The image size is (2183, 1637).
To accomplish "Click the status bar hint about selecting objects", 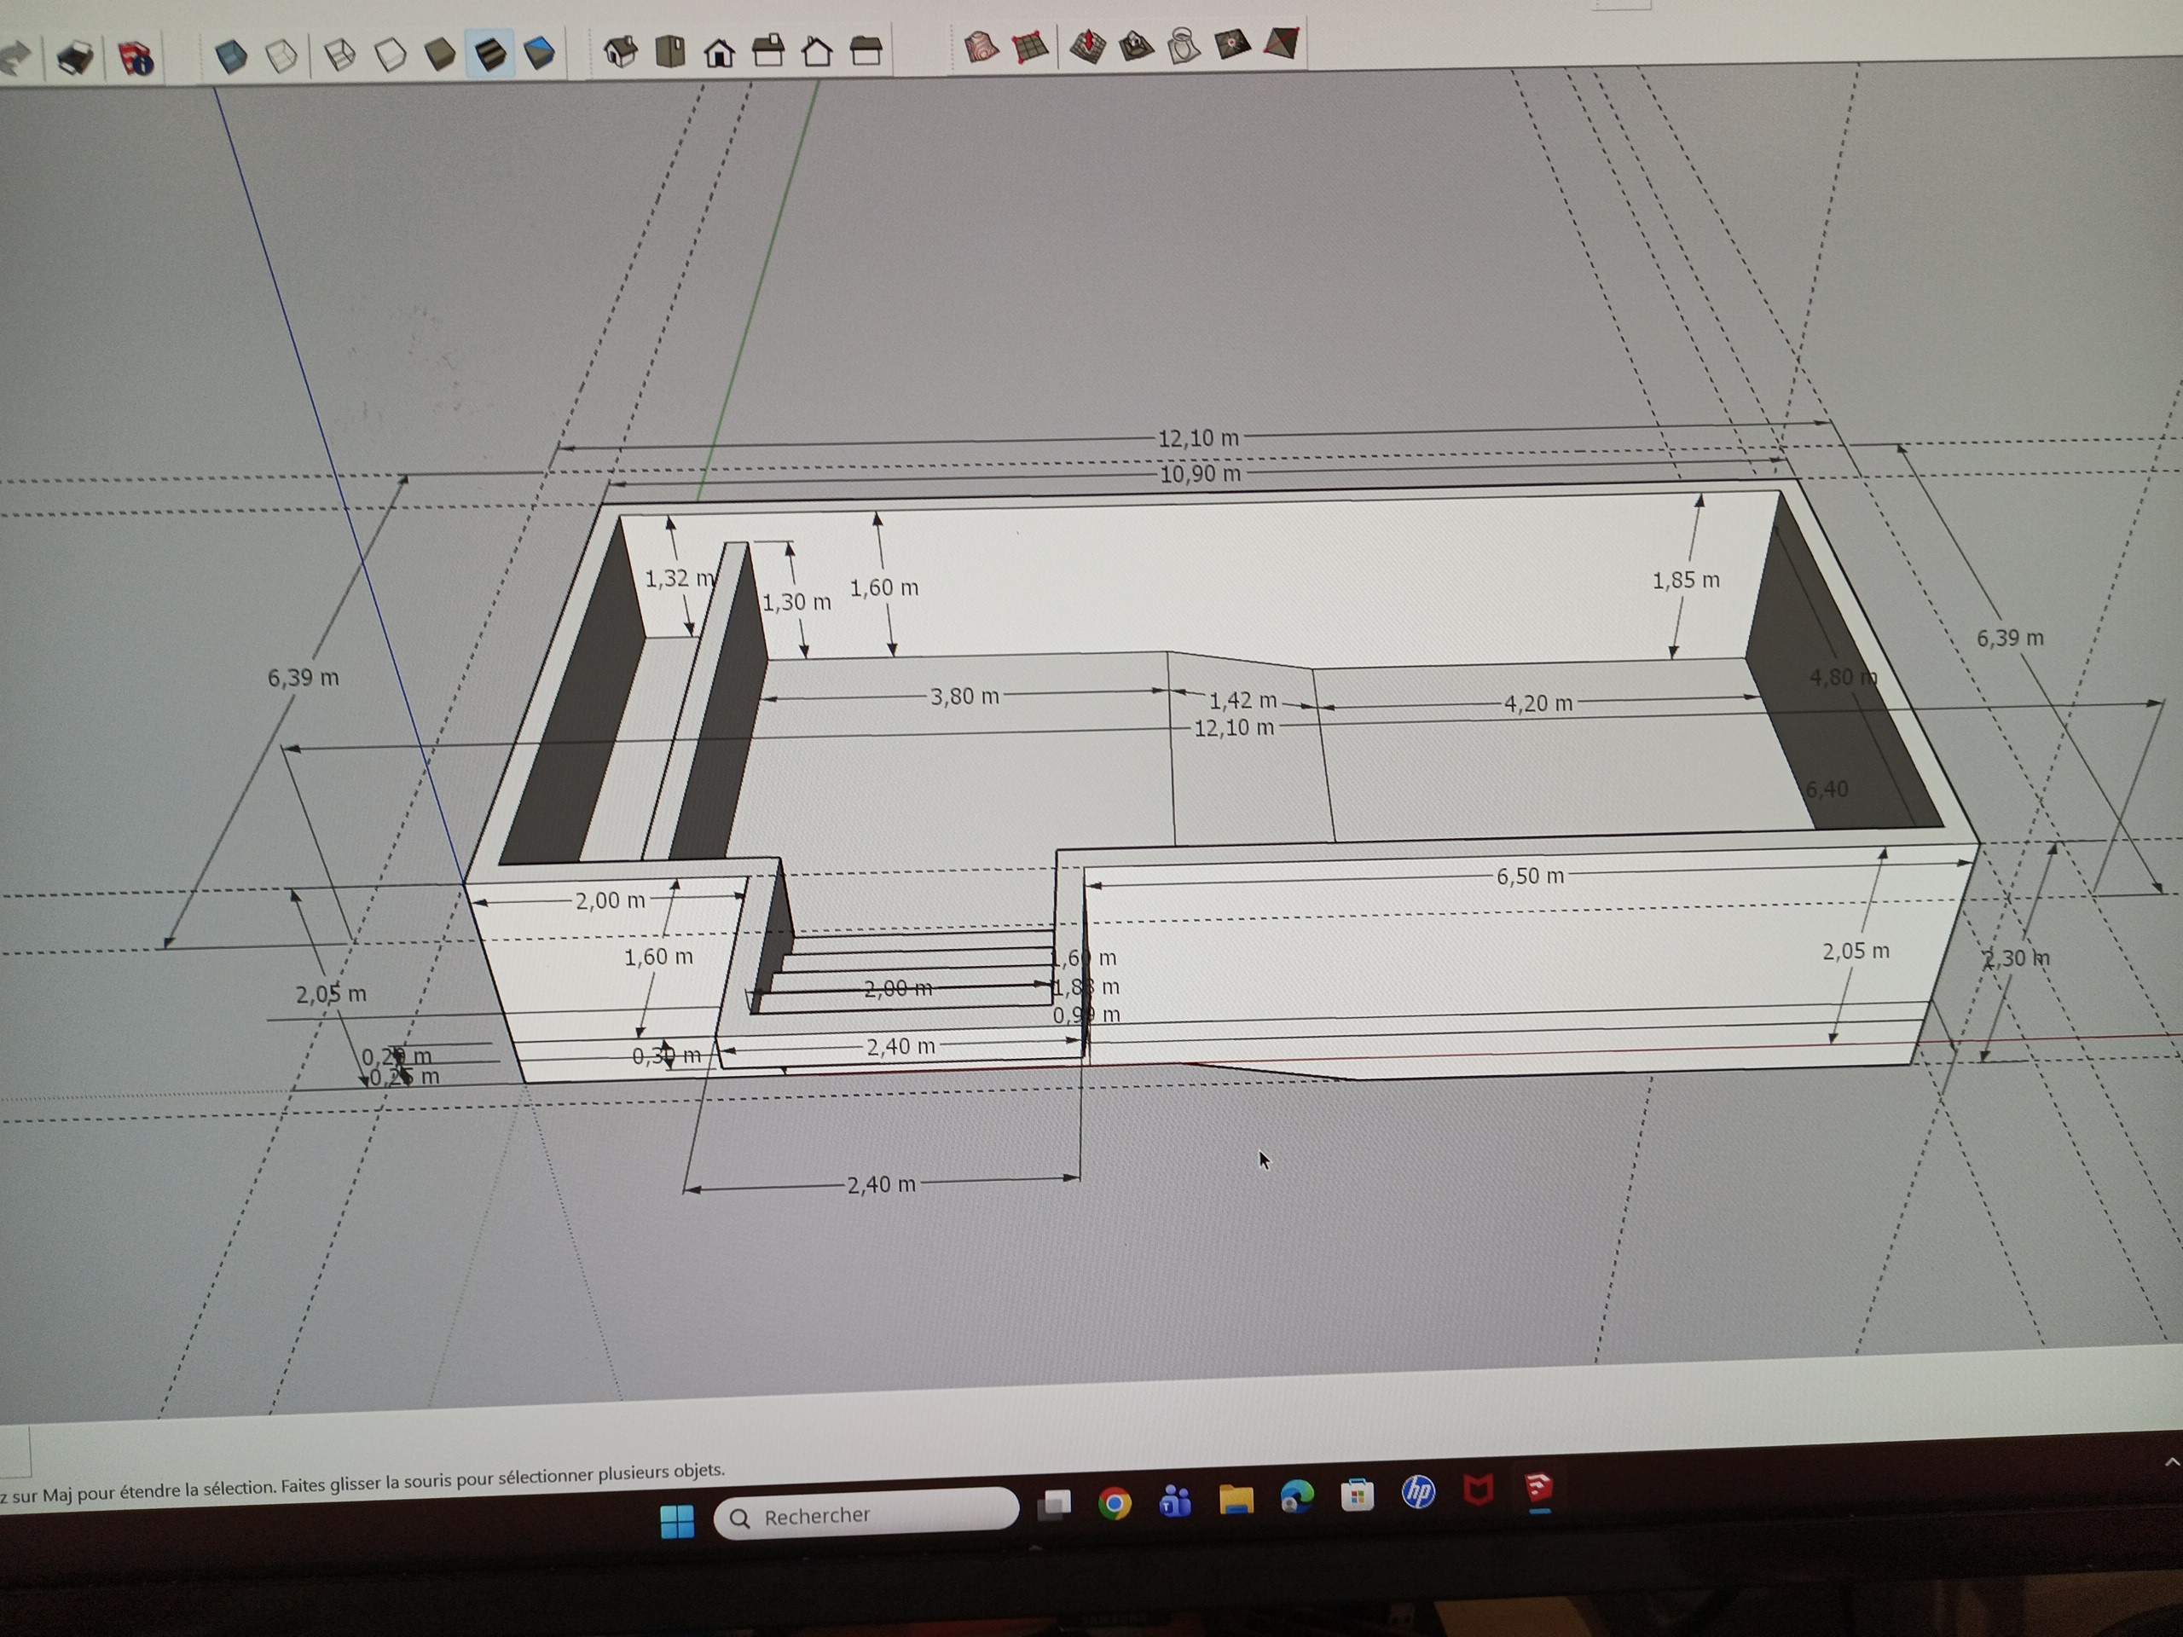I will click(x=363, y=1483).
